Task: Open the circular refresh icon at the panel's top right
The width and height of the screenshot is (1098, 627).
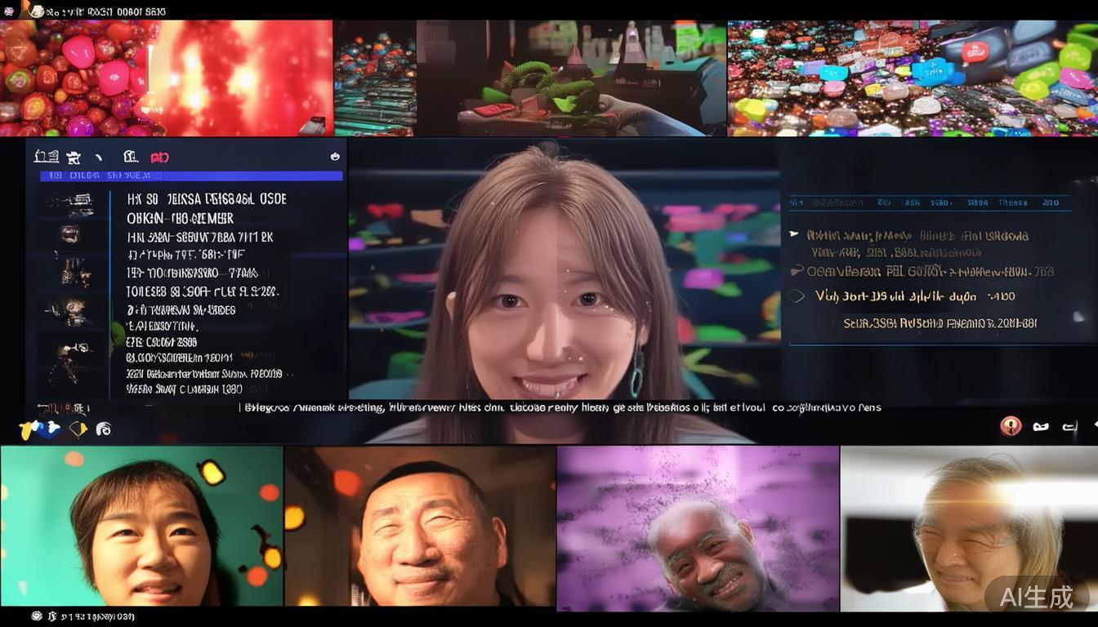Action: pyautogui.click(x=335, y=156)
